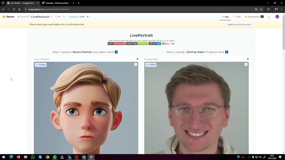Show hidden system tray icons
The height and width of the screenshot is (160, 285).
(249, 157)
